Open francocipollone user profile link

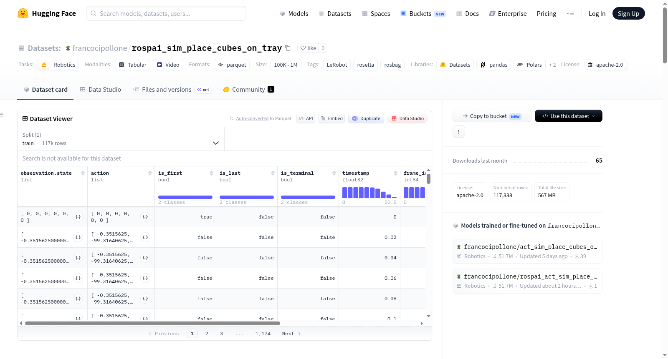pos(100,48)
